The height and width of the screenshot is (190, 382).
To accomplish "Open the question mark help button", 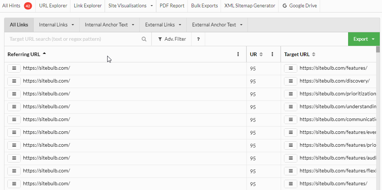I will [198, 39].
